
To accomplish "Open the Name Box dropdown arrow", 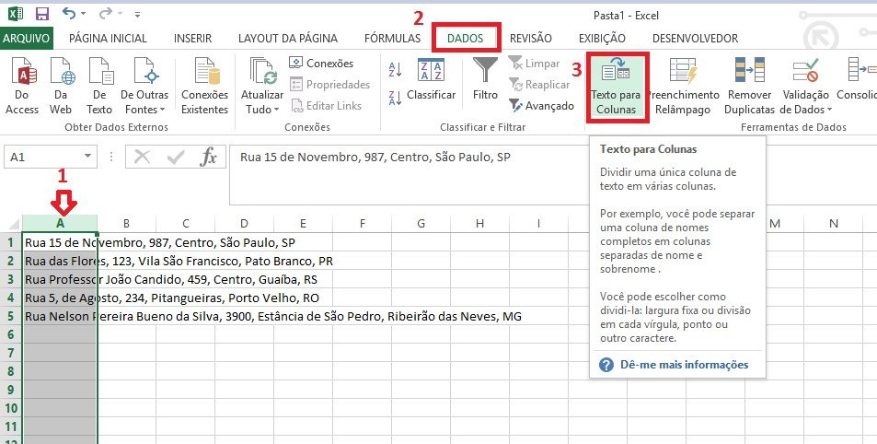I will pos(88,158).
